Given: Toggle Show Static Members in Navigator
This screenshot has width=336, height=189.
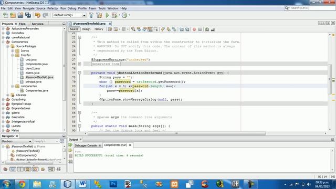Looking at the screenshot, I should click(x=20, y=169).
